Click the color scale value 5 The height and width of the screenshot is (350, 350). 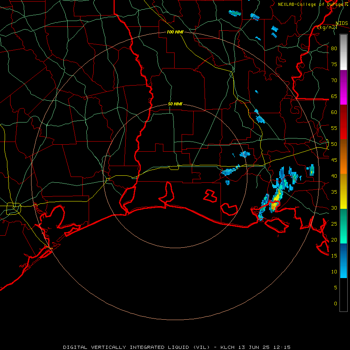[336, 288]
